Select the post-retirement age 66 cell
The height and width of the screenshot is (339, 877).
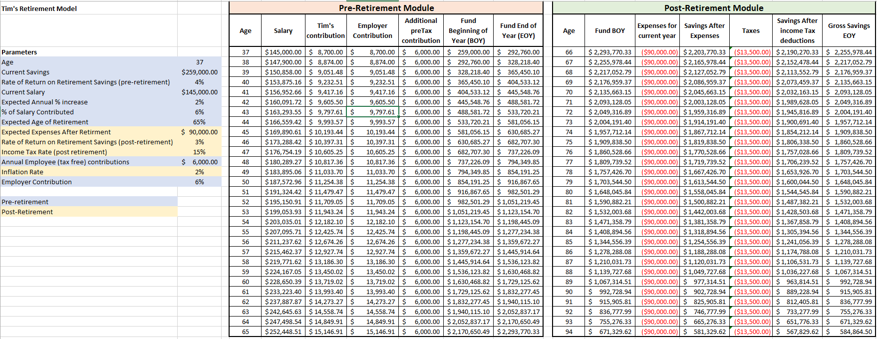[x=569, y=52]
